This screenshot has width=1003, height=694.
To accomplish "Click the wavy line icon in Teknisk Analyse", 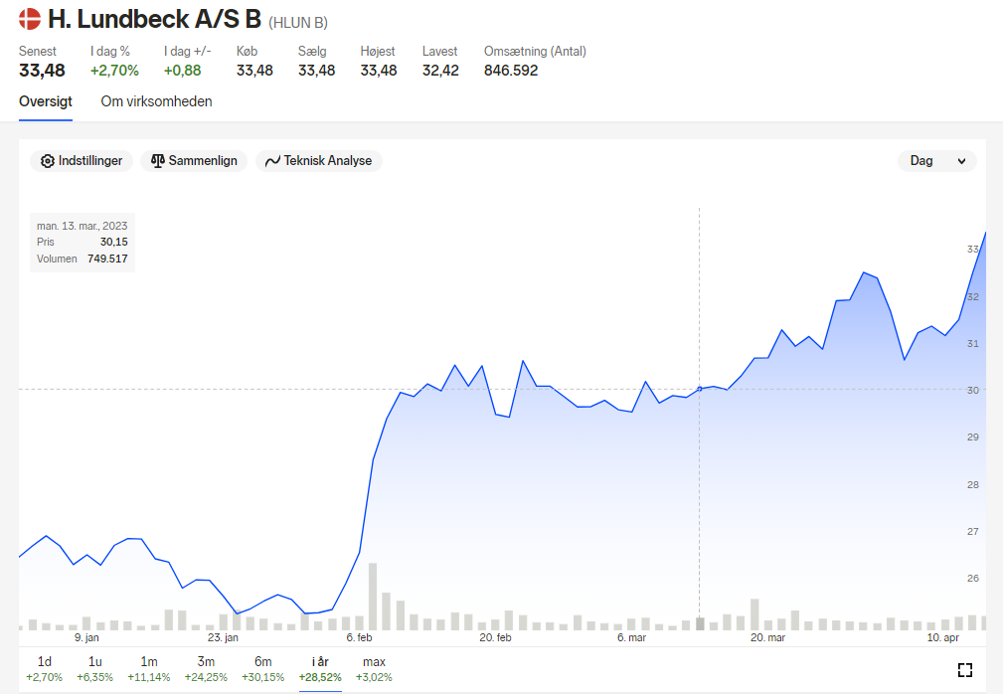I will pos(272,161).
